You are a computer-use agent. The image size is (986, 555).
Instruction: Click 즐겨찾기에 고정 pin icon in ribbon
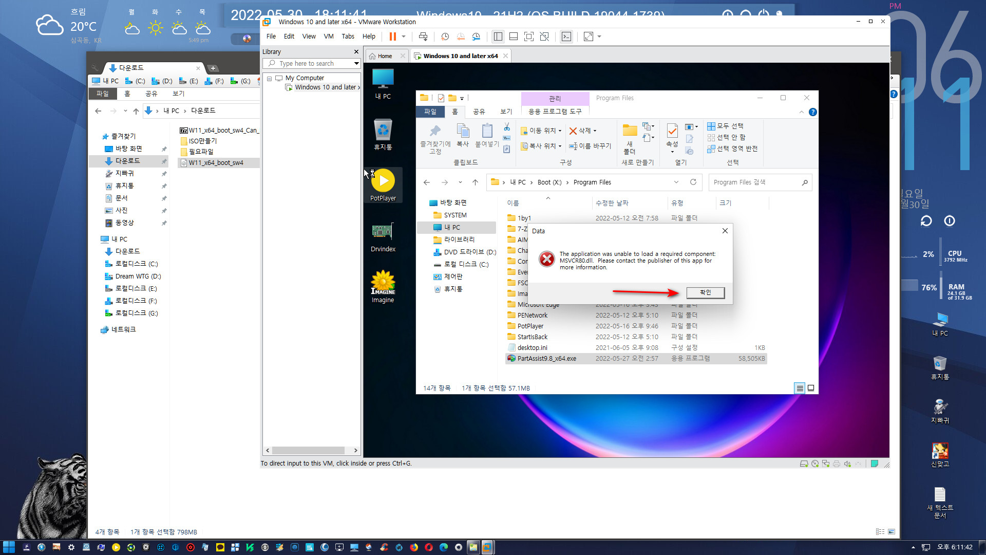(435, 139)
